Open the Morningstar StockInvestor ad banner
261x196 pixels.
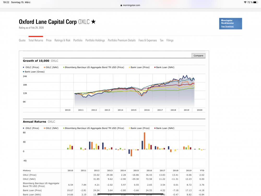point(230,24)
